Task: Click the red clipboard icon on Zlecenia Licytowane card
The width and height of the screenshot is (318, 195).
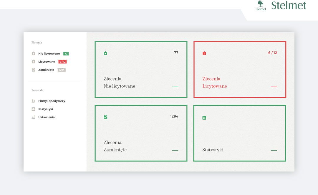Action: pos(204,53)
